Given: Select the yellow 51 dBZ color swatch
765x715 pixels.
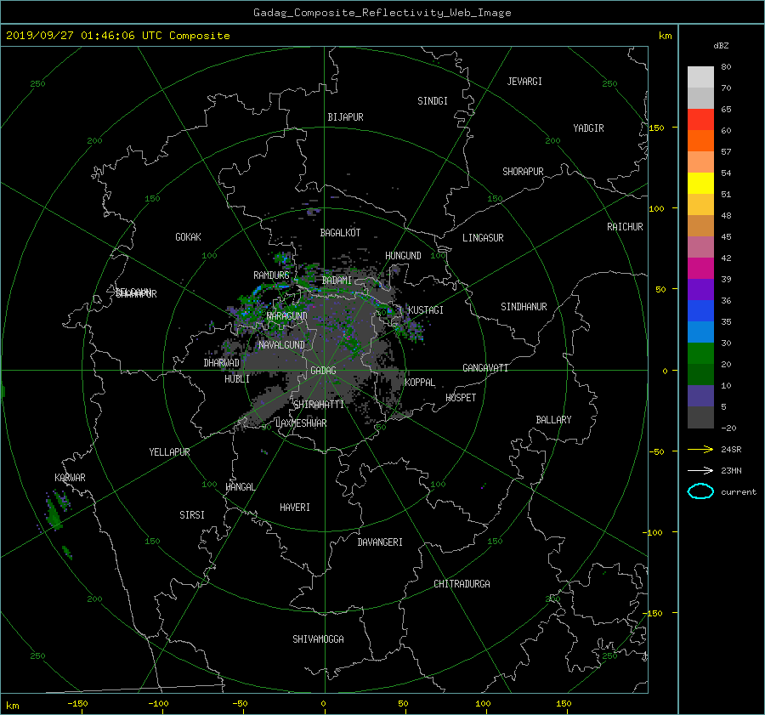Looking at the screenshot, I should (x=700, y=183).
